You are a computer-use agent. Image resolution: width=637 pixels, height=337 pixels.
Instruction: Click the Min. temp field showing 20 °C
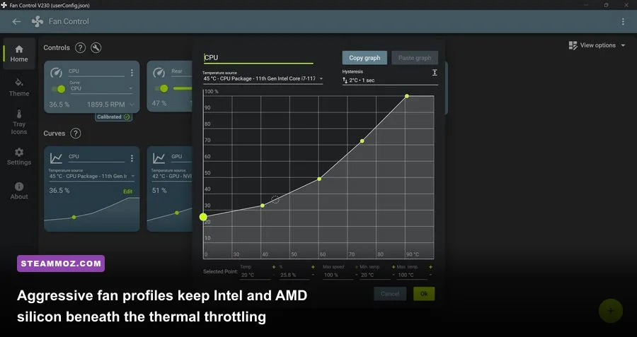point(375,275)
